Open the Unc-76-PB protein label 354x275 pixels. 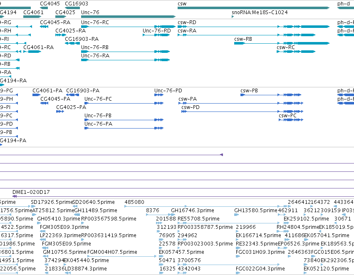[x=98, y=116]
